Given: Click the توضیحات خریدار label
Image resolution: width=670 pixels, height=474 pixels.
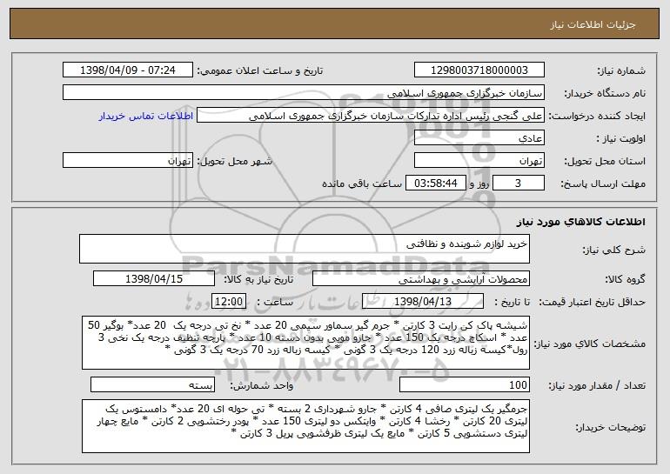Looking at the screenshot, I should coord(611,427).
